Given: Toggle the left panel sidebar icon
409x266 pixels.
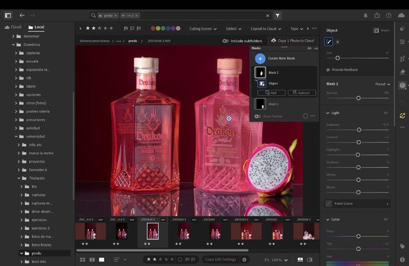Looking at the screenshot, I should point(8,16).
